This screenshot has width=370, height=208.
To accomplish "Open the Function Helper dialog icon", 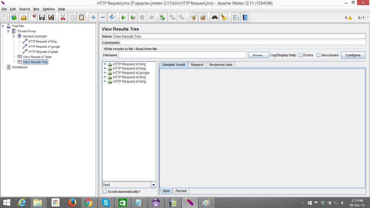I will [236, 18].
